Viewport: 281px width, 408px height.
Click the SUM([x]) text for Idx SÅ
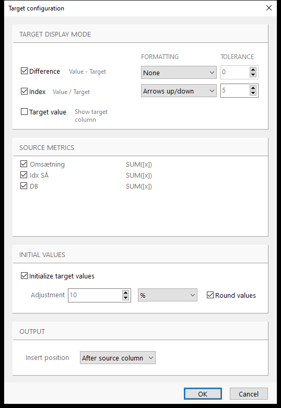[139, 176]
